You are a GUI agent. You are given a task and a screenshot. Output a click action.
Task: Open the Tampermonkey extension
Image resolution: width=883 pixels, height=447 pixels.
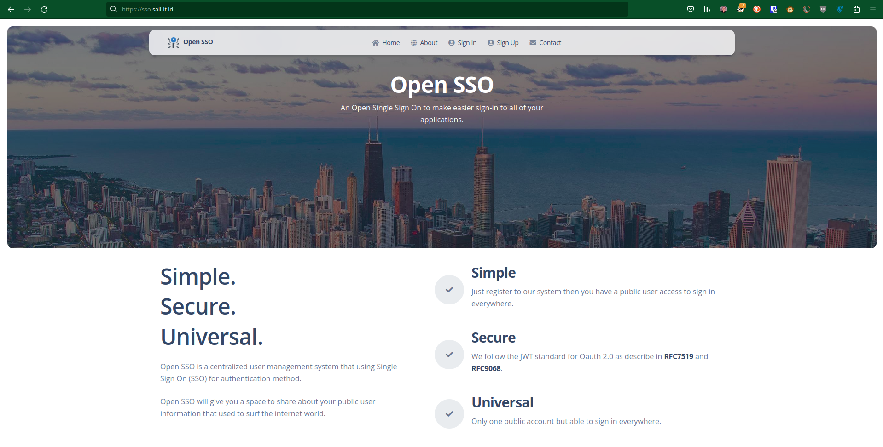click(x=790, y=9)
